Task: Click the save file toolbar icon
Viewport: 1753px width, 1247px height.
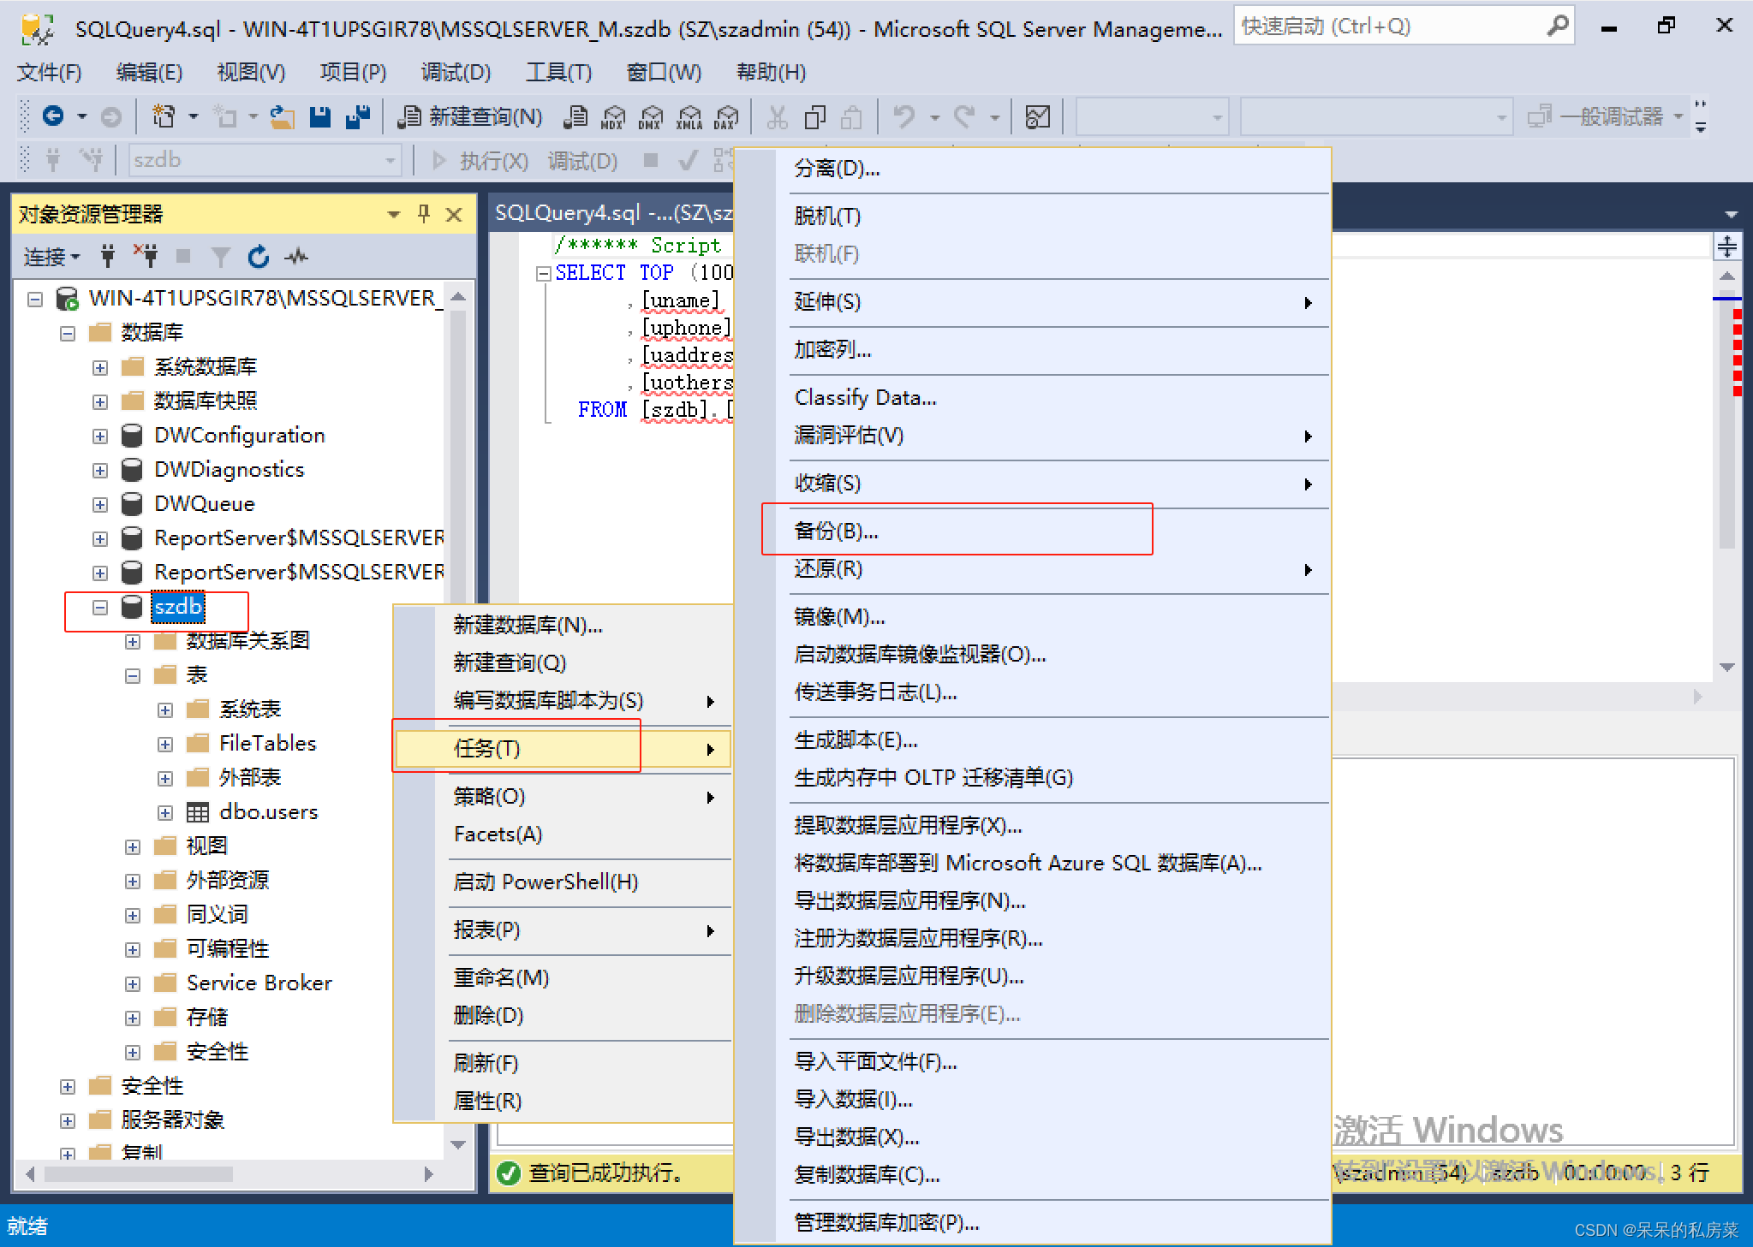Action: tap(320, 116)
